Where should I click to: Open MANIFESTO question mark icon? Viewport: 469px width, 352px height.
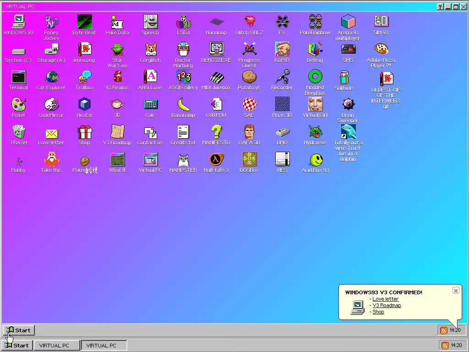(x=216, y=132)
